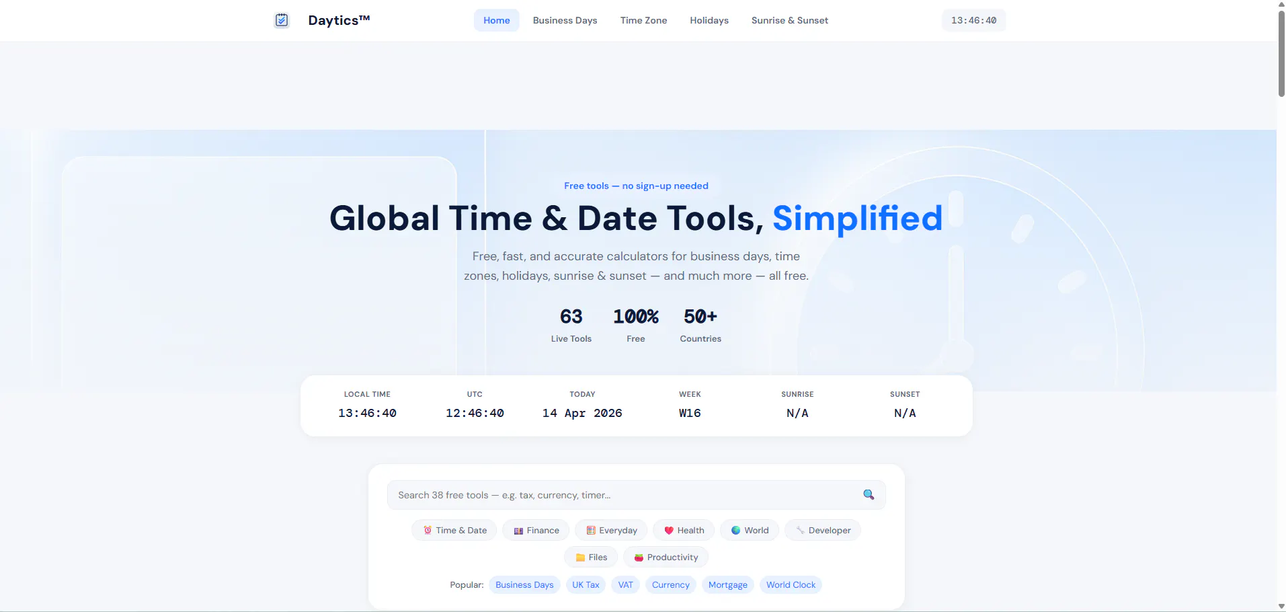The height and width of the screenshot is (612, 1286).
Task: Open the World Clock popular link
Action: [791, 584]
